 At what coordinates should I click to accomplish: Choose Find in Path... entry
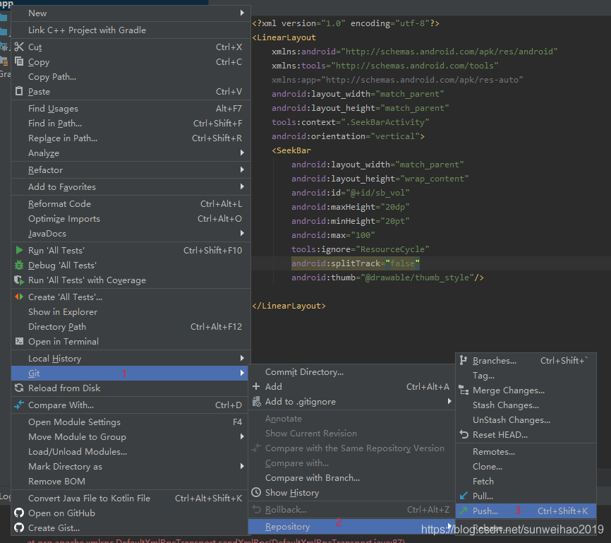click(131, 124)
